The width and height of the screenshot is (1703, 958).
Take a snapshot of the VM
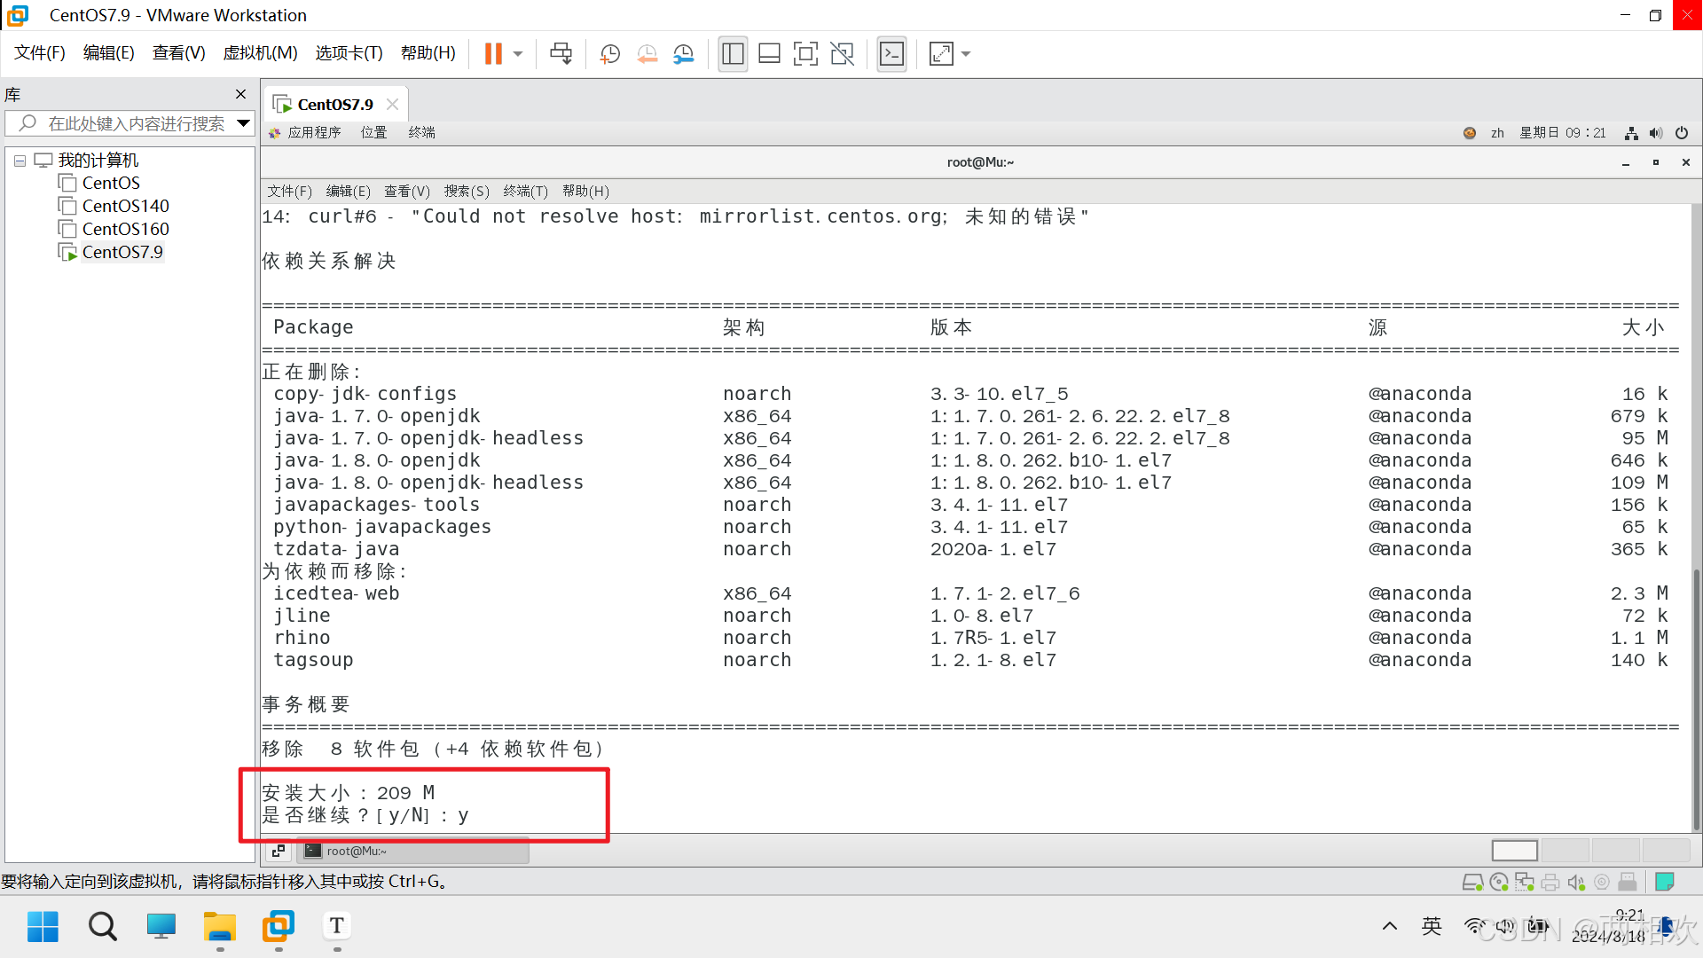point(609,54)
